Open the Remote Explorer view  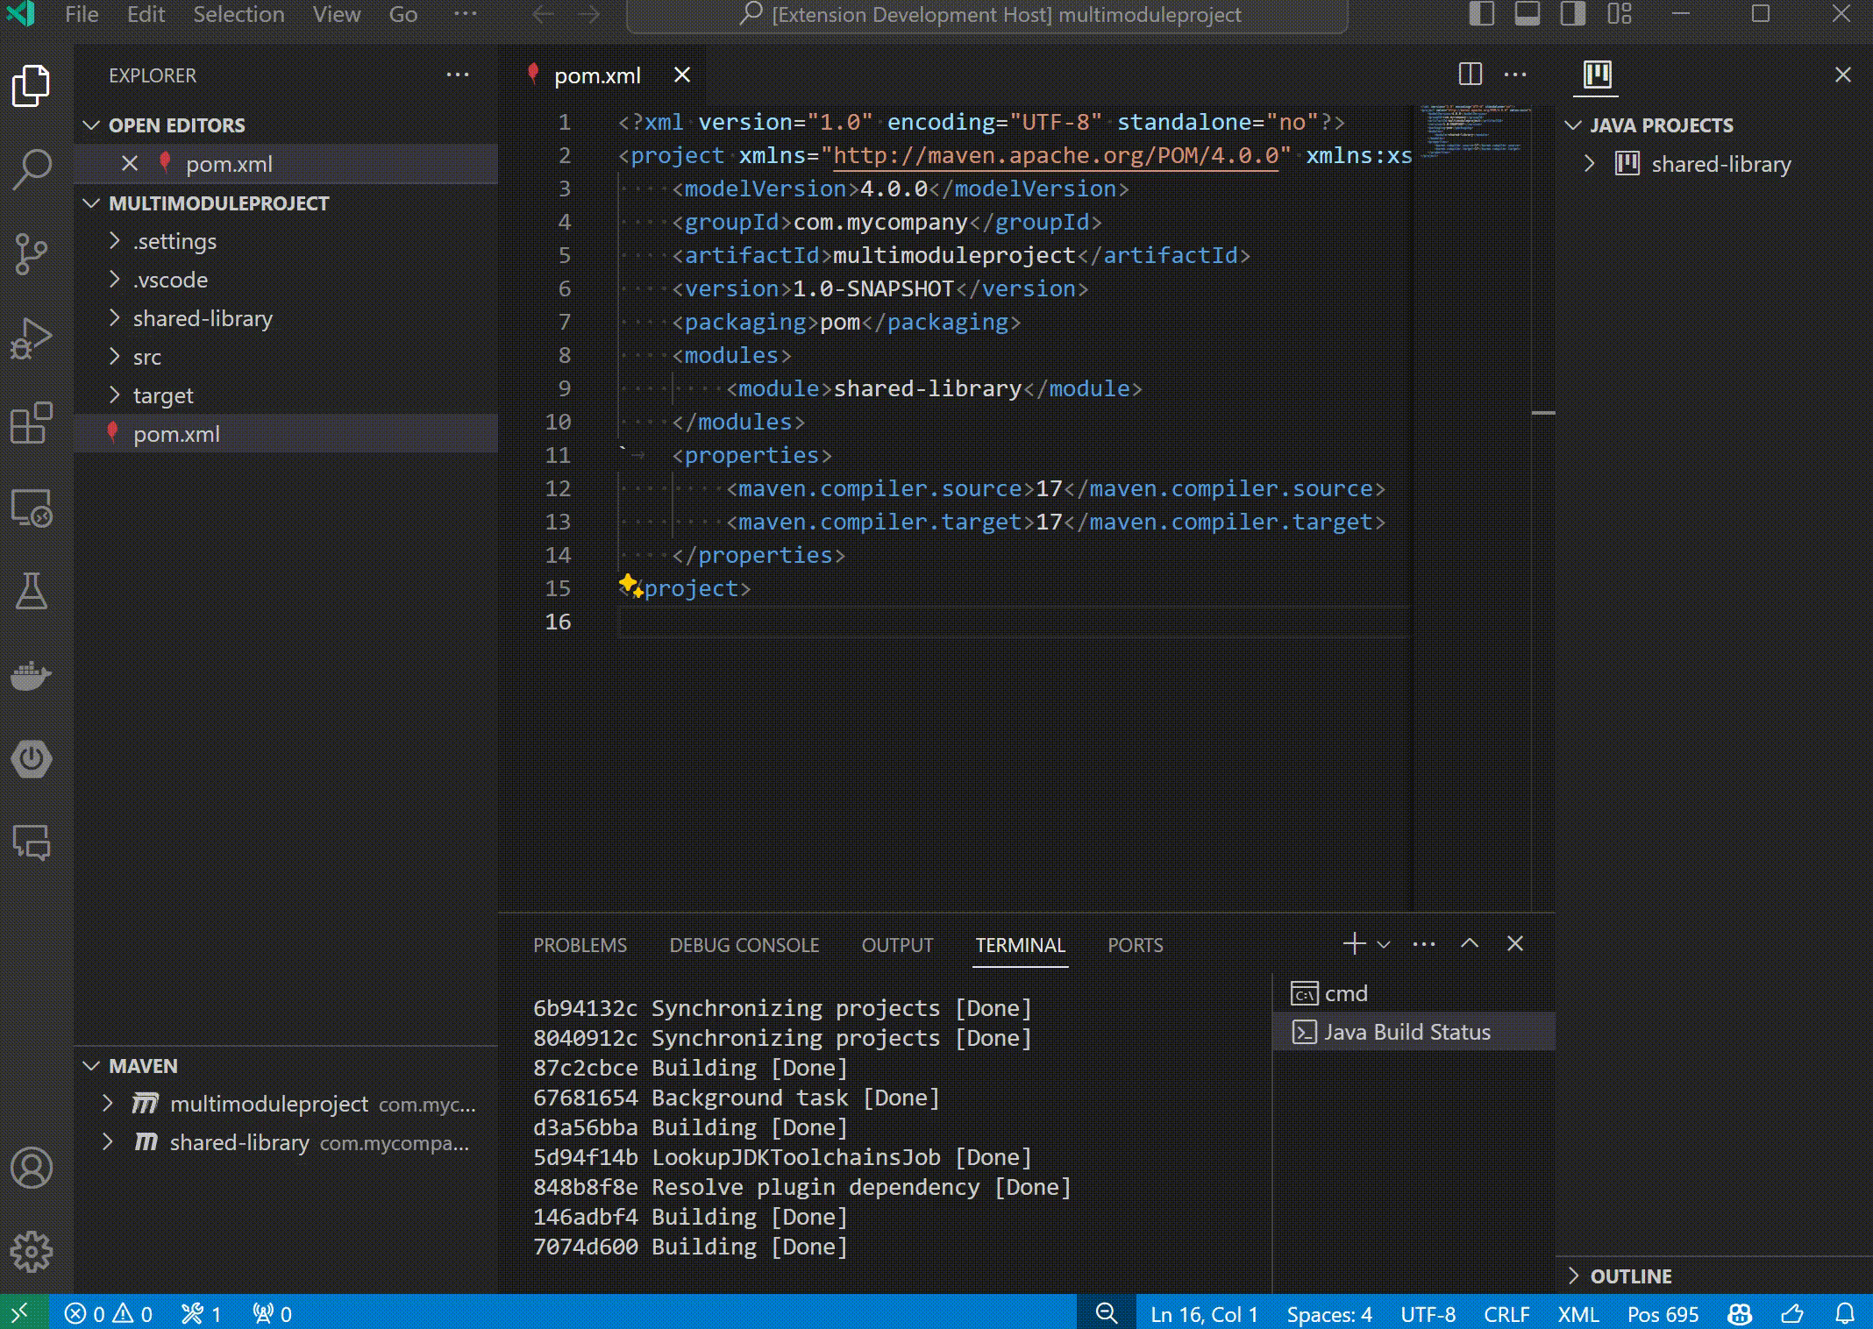32,508
